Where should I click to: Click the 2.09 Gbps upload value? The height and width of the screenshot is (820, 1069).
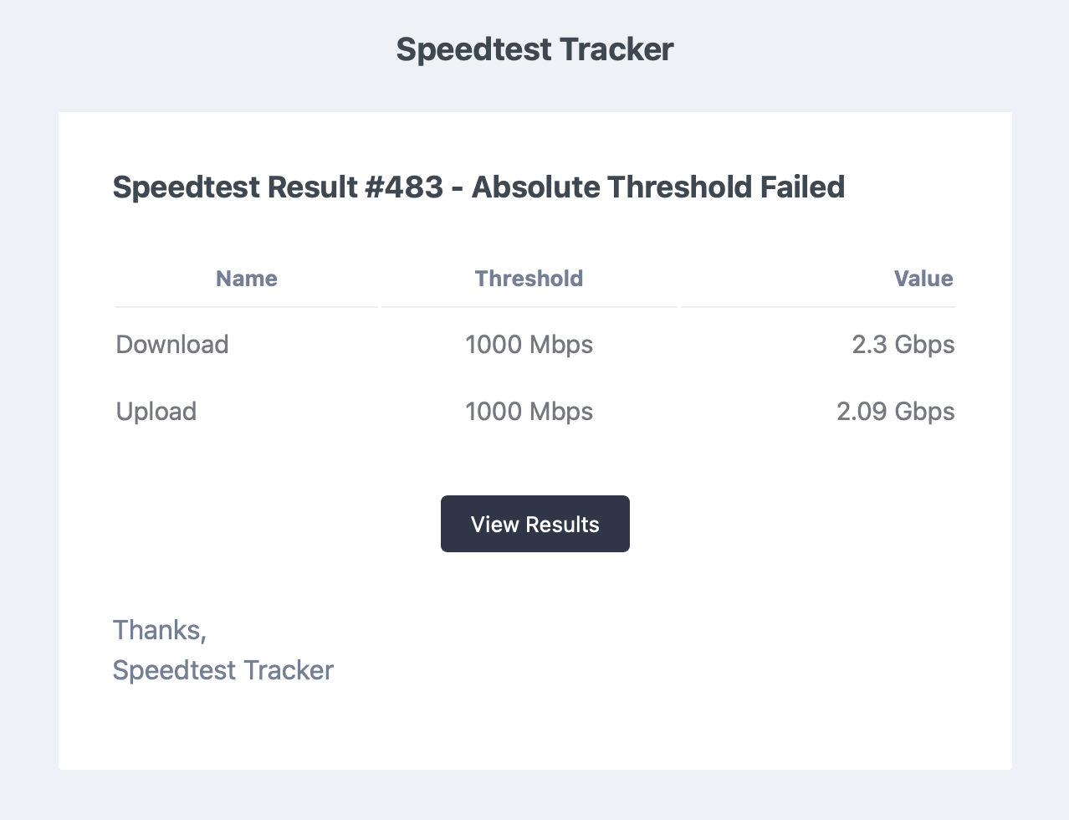(x=895, y=411)
